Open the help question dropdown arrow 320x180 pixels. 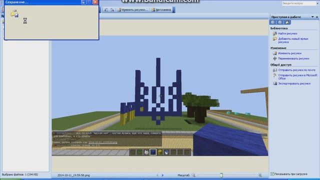317,3
